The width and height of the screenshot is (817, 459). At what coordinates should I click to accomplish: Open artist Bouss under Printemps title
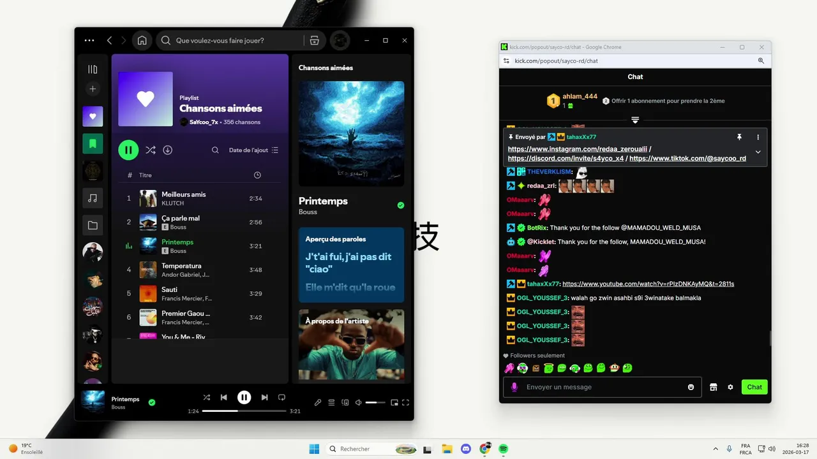308,212
